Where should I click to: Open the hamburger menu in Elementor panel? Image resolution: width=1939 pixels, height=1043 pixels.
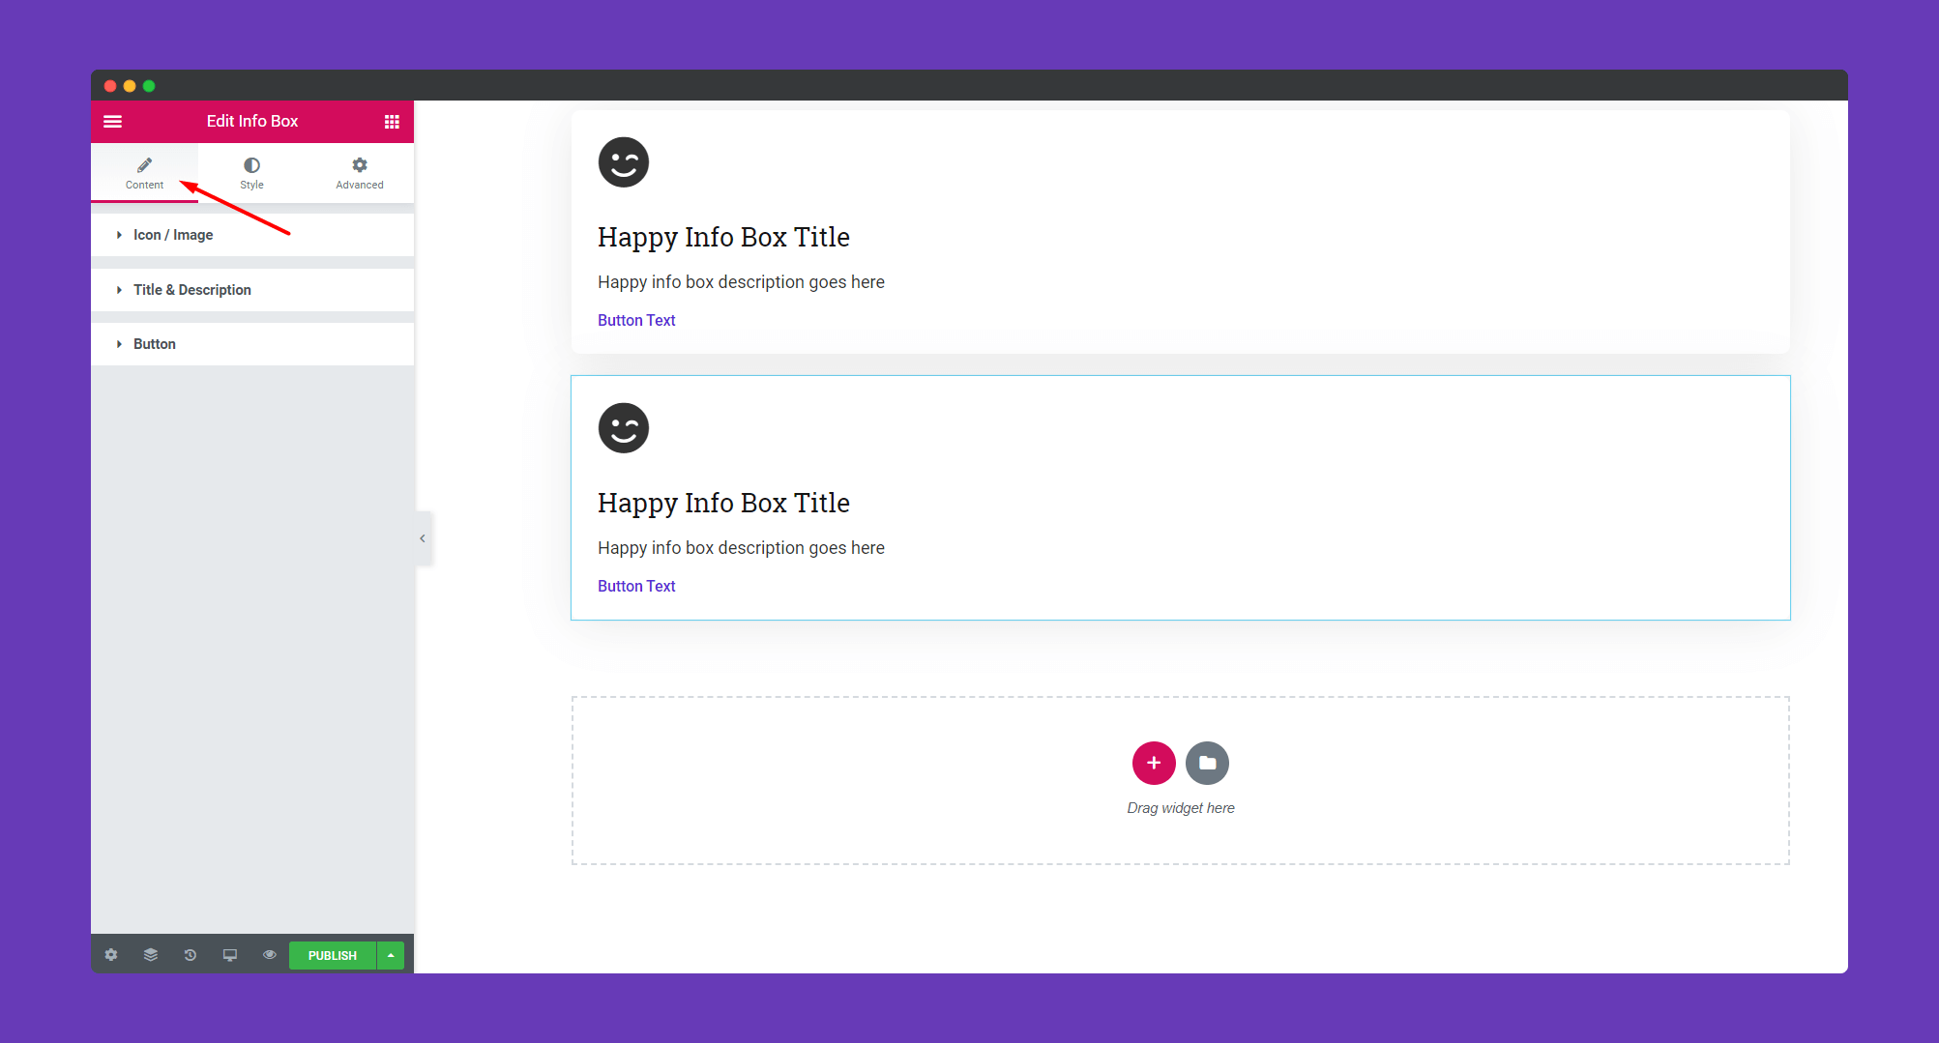(113, 122)
